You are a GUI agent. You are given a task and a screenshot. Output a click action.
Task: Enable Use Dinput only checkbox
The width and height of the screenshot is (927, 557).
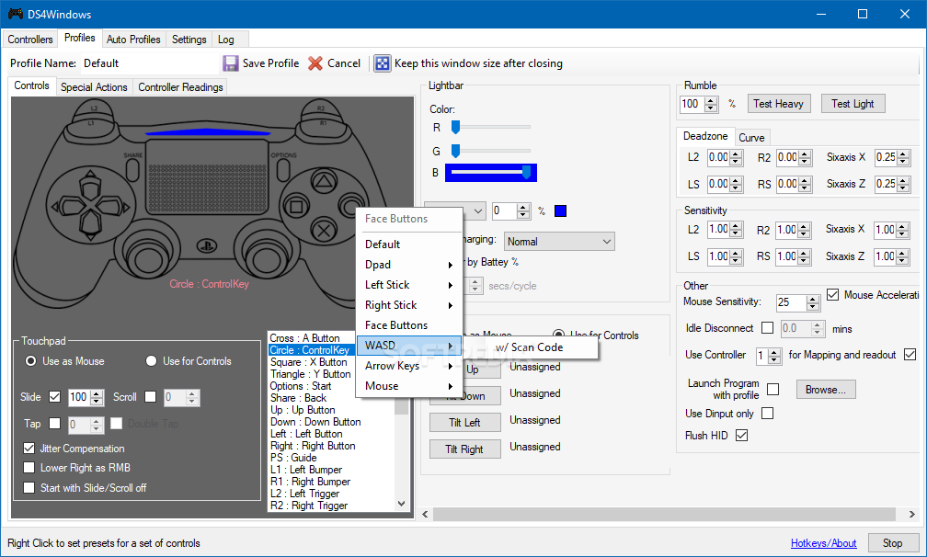click(767, 414)
